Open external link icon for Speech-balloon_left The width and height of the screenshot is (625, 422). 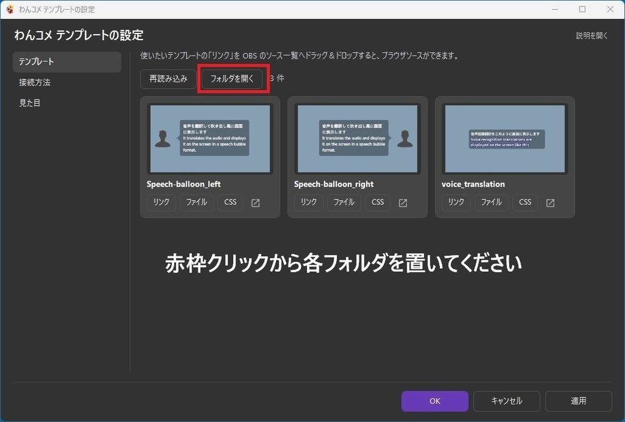pyautogui.click(x=256, y=202)
